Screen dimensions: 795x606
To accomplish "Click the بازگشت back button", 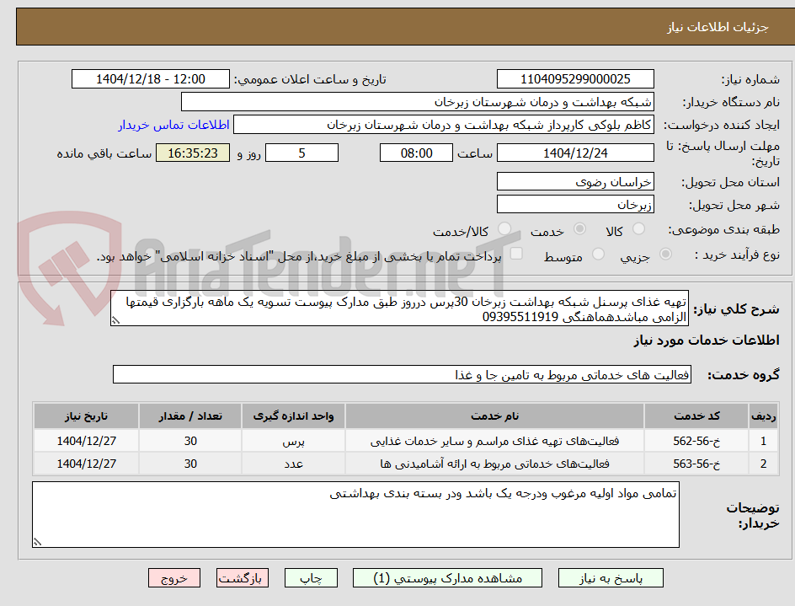I will pyautogui.click(x=243, y=578).
